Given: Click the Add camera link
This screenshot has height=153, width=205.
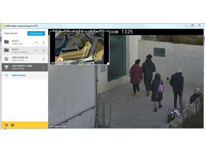Looking at the screenshot, I should (19, 75).
